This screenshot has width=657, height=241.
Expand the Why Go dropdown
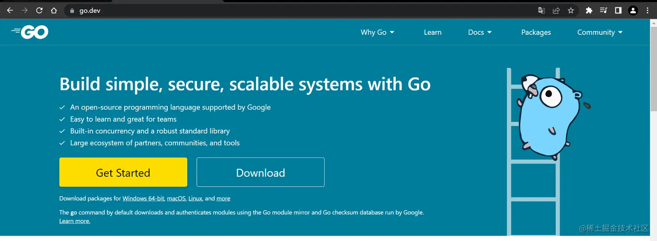click(377, 32)
